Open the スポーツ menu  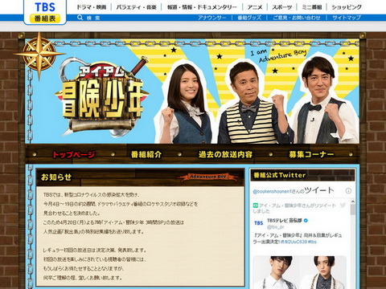[x=282, y=7]
